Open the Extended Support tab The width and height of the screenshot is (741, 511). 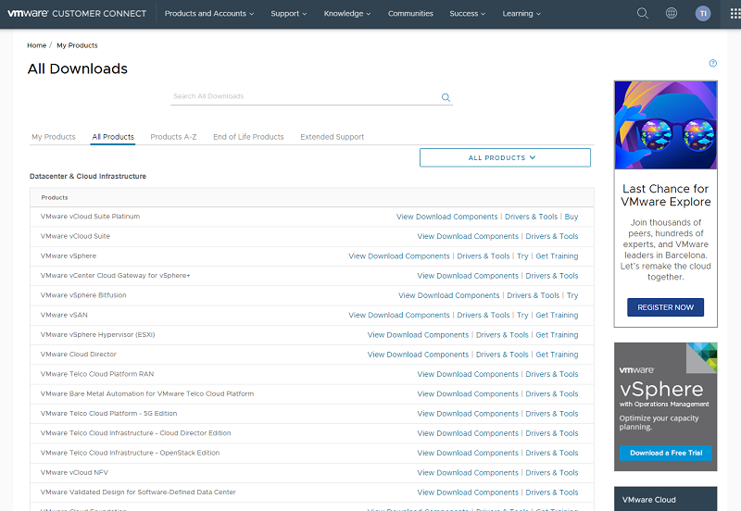point(332,137)
